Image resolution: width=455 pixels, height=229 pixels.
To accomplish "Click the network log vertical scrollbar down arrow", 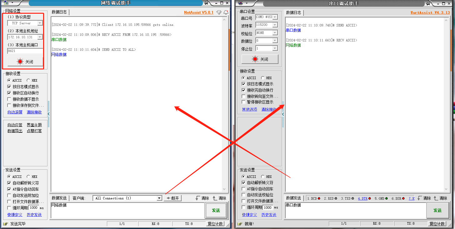I will pyautogui.click(x=224, y=189).
